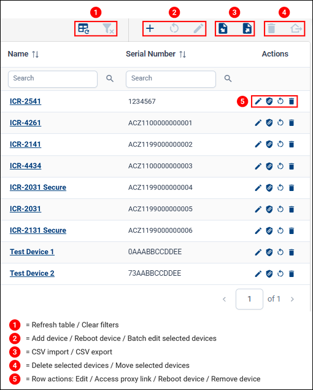
Task: Edit the Test Device 1 row
Action: (258, 252)
